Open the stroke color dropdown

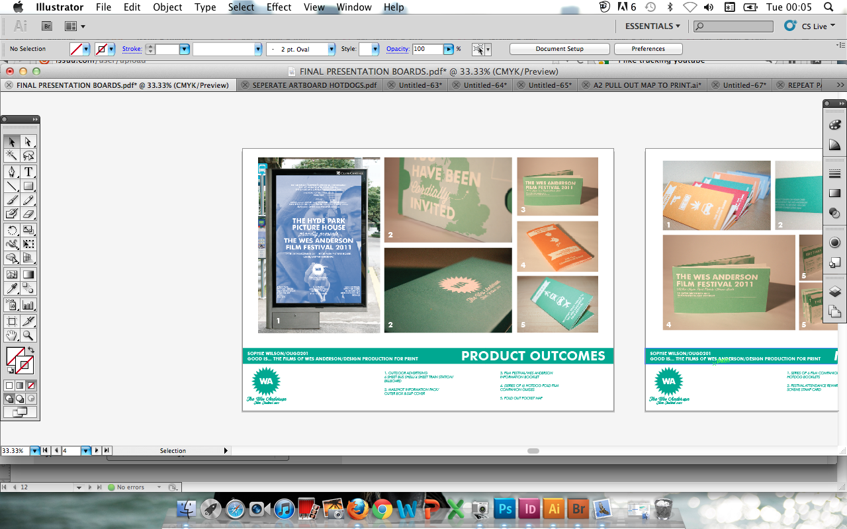[111, 49]
